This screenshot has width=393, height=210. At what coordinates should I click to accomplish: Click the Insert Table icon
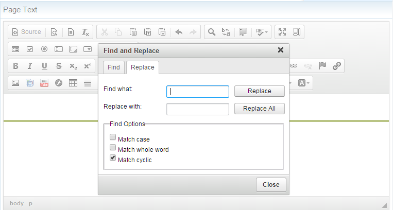[x=73, y=83]
